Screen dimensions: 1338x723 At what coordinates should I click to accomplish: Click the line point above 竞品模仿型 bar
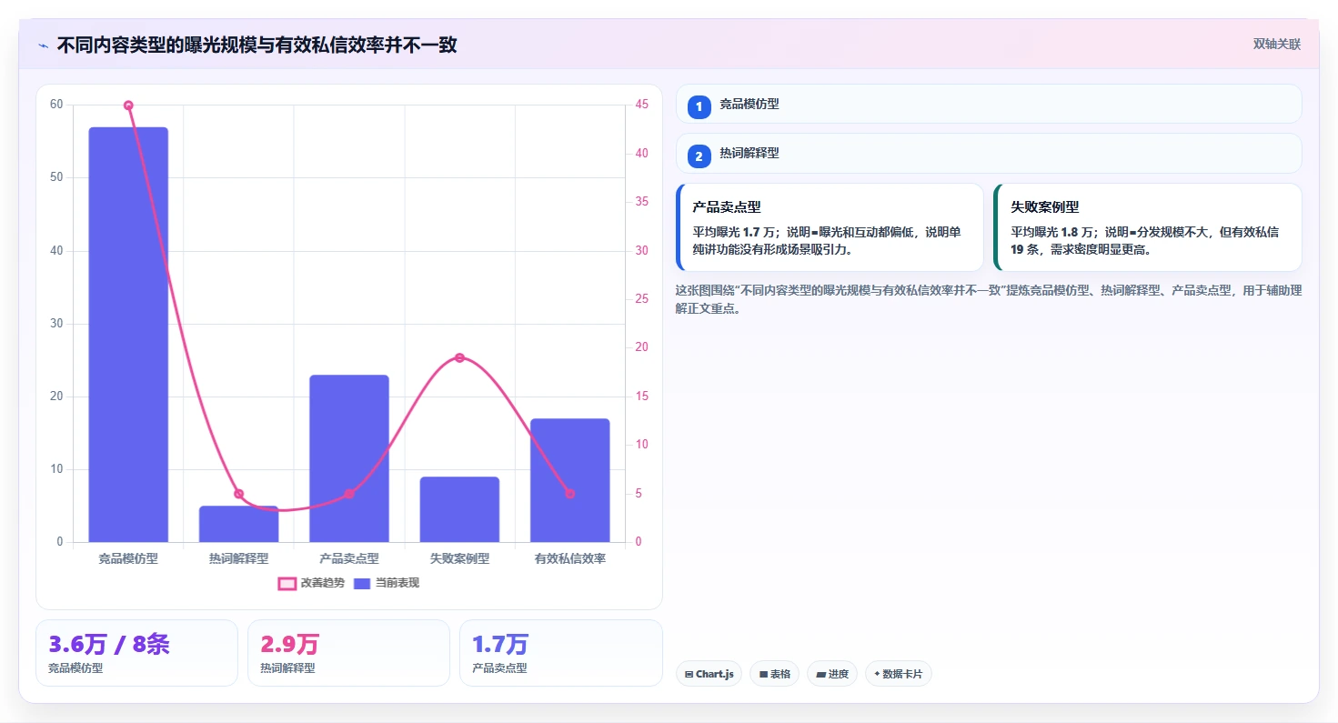coord(128,105)
